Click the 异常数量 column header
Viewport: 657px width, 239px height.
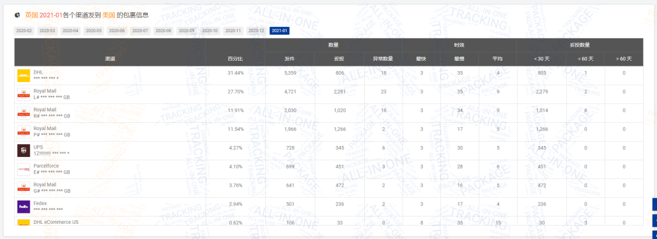tap(383, 59)
